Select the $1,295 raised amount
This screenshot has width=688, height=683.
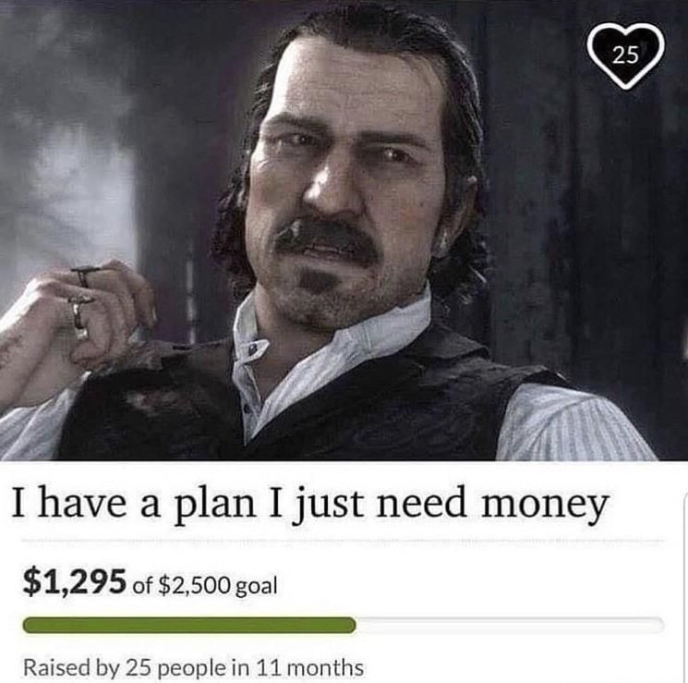coord(75,582)
